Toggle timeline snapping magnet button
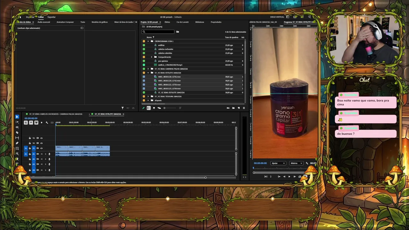Screen dimensions: 409x230 (31, 122)
